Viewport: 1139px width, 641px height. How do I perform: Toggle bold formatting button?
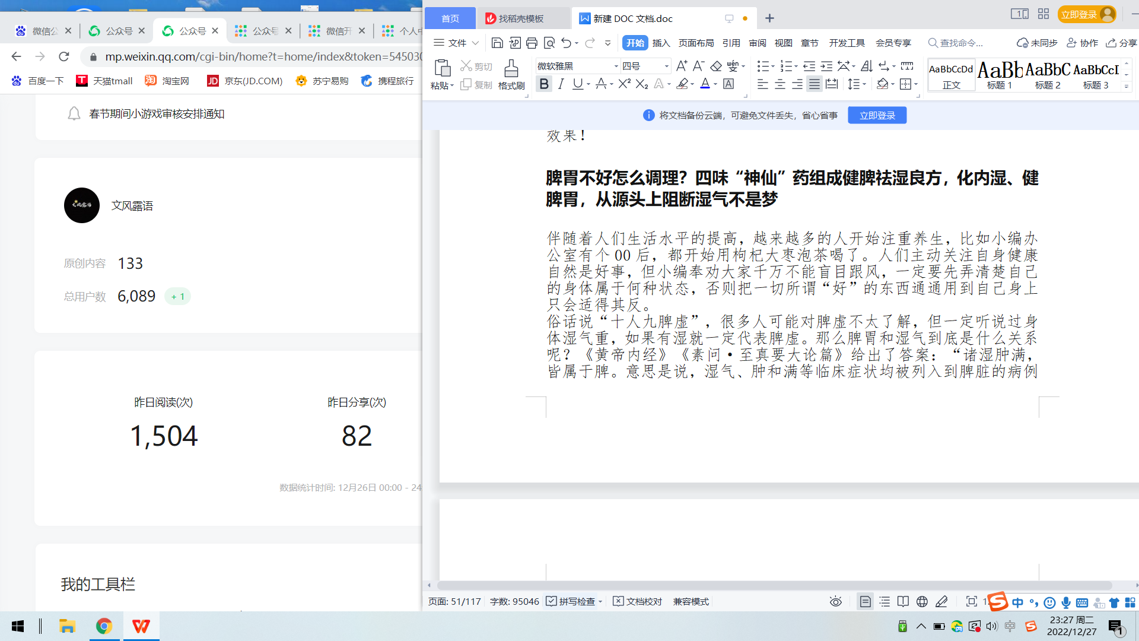[x=543, y=84]
